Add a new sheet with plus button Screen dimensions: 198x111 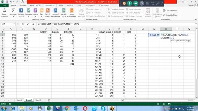coord(49,100)
